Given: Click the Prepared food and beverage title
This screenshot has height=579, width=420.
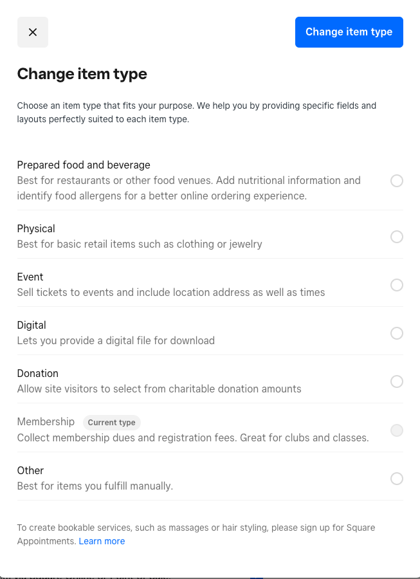Looking at the screenshot, I should (83, 165).
